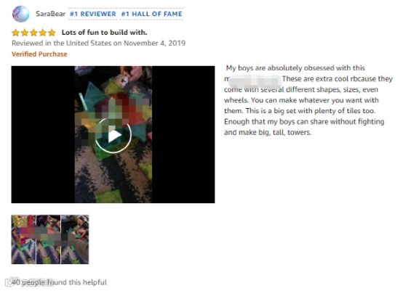
Task: Select the review paragraph beginning 'My boys are absolutely'
Action: 308,100
